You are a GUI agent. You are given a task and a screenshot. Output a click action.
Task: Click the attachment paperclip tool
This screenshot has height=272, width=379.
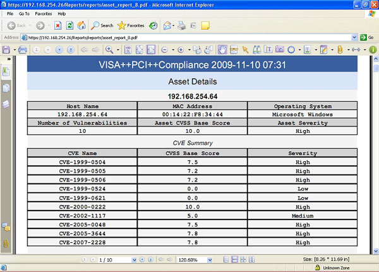coord(340,50)
